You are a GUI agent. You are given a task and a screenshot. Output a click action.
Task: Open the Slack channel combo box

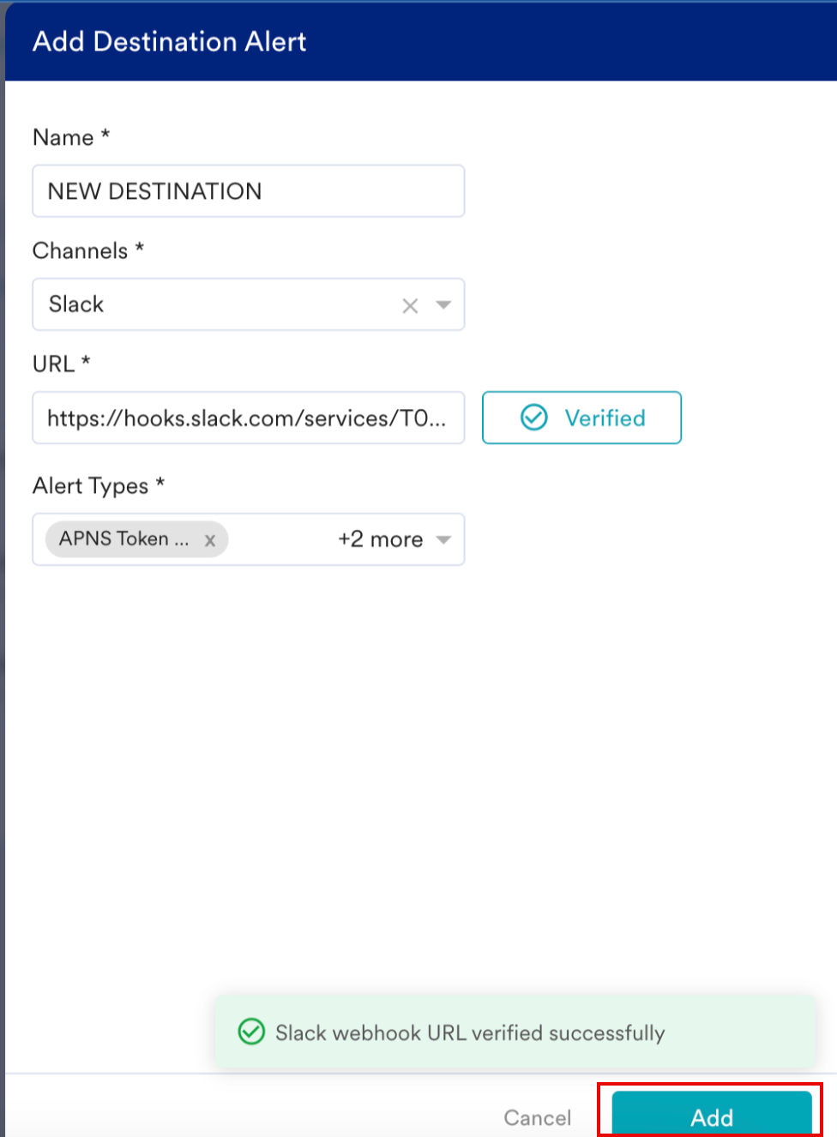214,304
